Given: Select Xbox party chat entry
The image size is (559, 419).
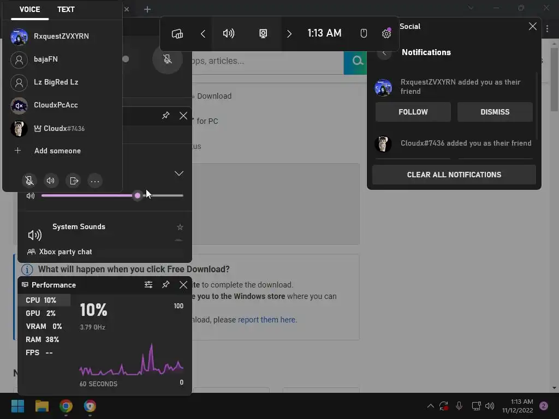Looking at the screenshot, I should coord(60,252).
